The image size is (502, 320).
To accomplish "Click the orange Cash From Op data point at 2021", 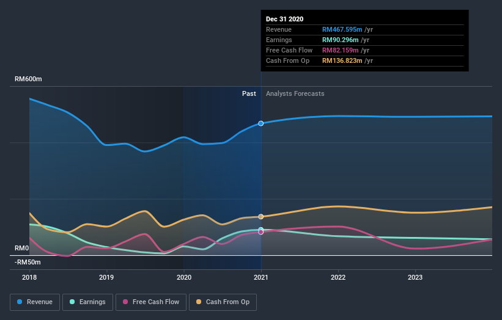I will [261, 217].
